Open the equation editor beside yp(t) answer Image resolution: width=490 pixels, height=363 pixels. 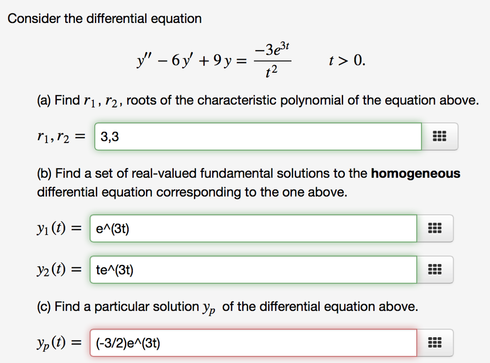pos(435,342)
